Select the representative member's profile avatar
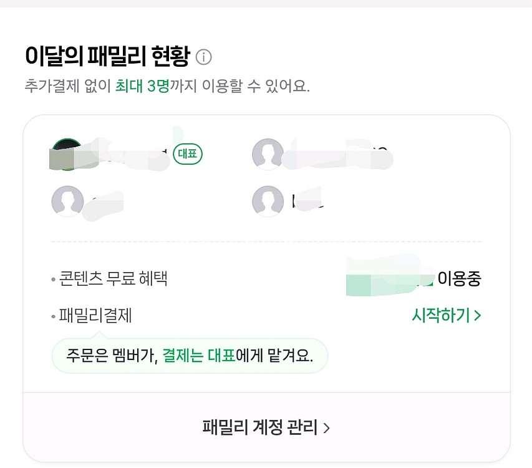This screenshot has height=468, width=532. point(67,154)
